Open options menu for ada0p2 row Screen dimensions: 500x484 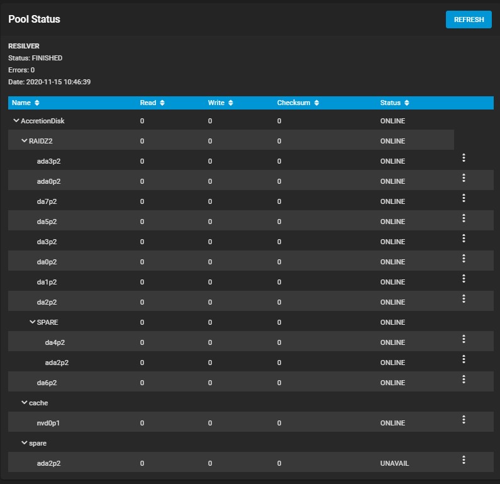464,177
